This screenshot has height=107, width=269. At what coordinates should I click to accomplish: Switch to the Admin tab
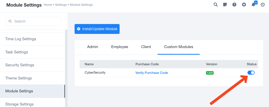93,47
